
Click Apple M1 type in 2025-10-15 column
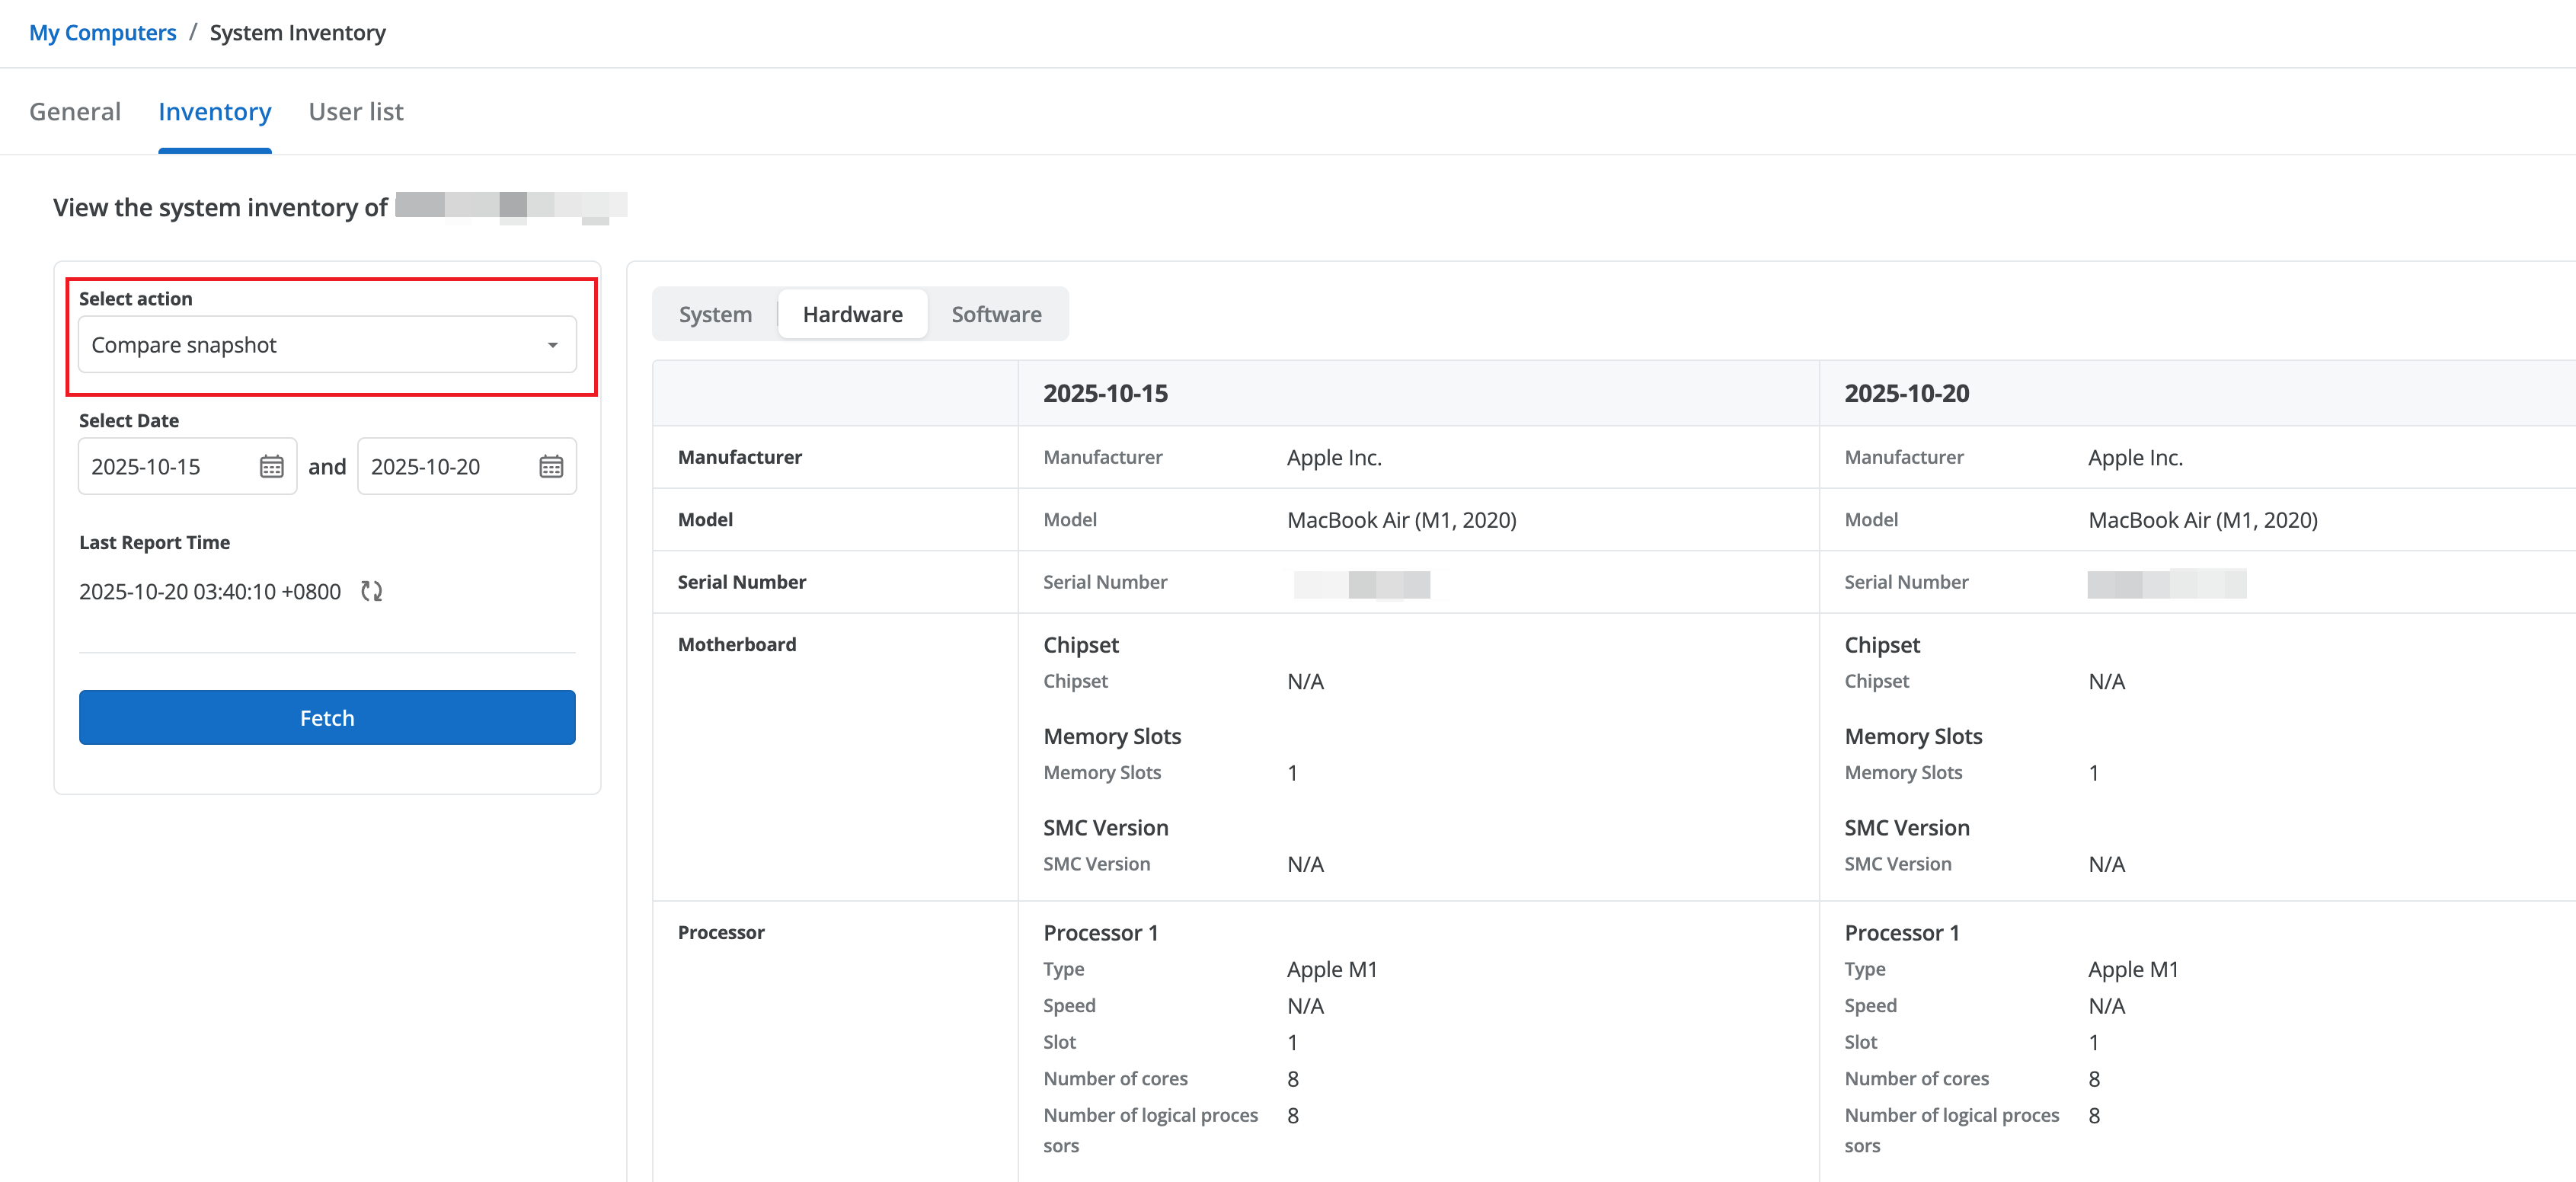point(1332,969)
